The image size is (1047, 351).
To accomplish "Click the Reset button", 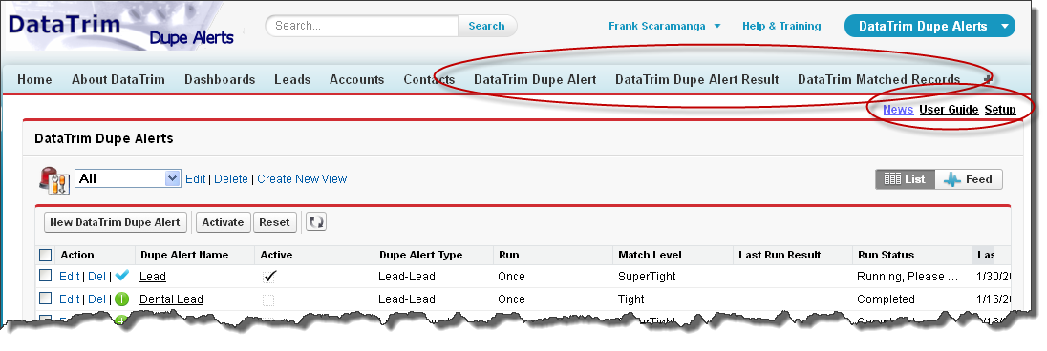I will click(x=274, y=222).
